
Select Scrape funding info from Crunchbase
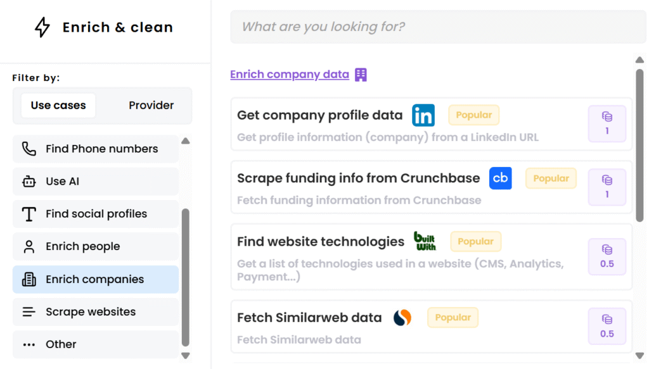click(358, 178)
